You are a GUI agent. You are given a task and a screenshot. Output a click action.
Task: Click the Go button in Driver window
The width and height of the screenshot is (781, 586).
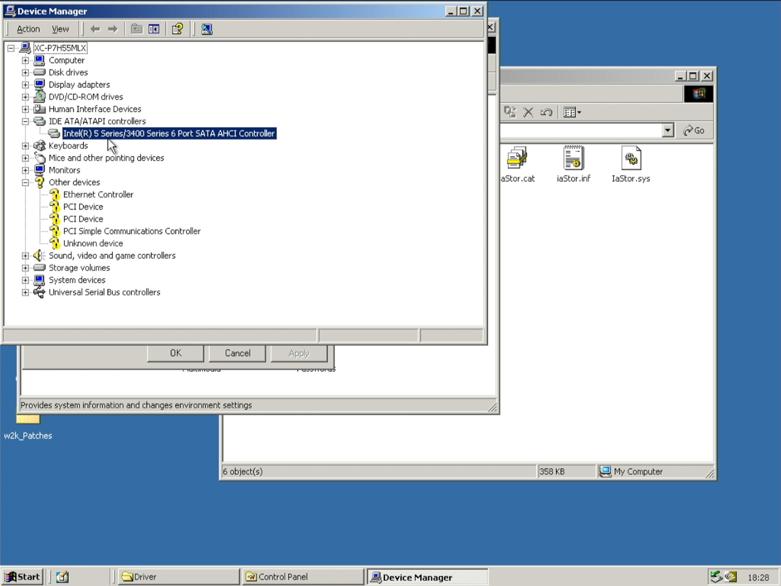(x=694, y=131)
